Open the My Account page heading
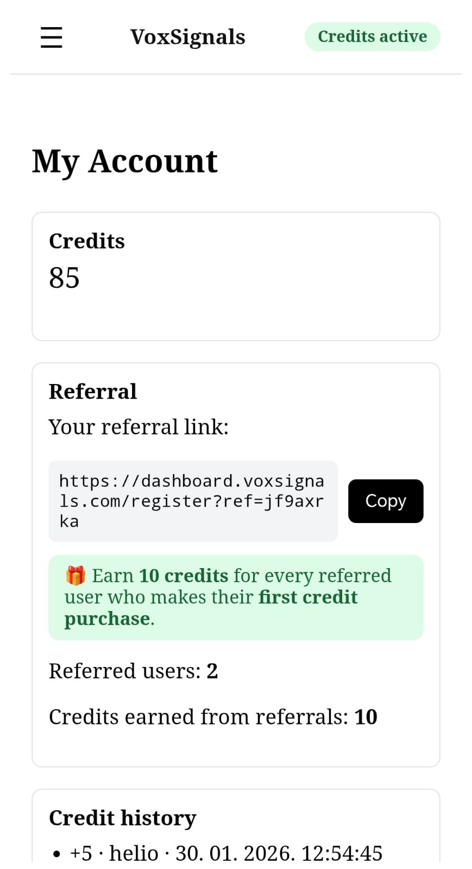This screenshot has width=472, height=869. (124, 161)
